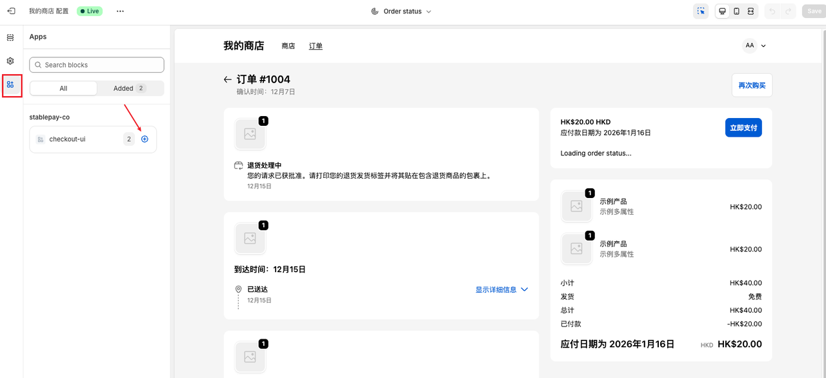Open the Live status badge
This screenshot has width=826, height=378.
point(89,11)
